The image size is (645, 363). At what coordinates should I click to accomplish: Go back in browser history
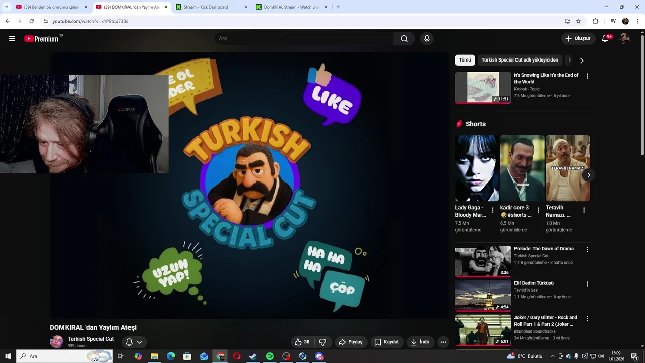(x=7, y=21)
